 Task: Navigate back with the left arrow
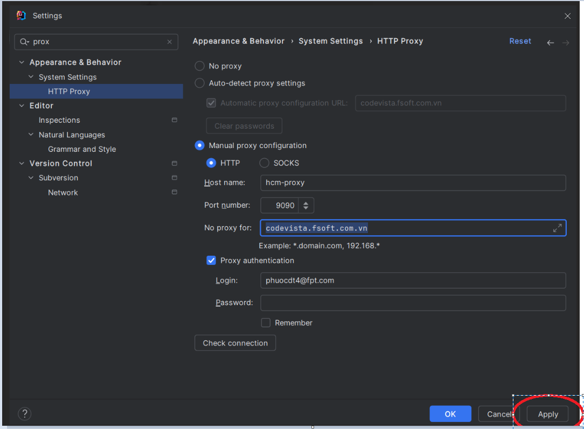click(550, 43)
